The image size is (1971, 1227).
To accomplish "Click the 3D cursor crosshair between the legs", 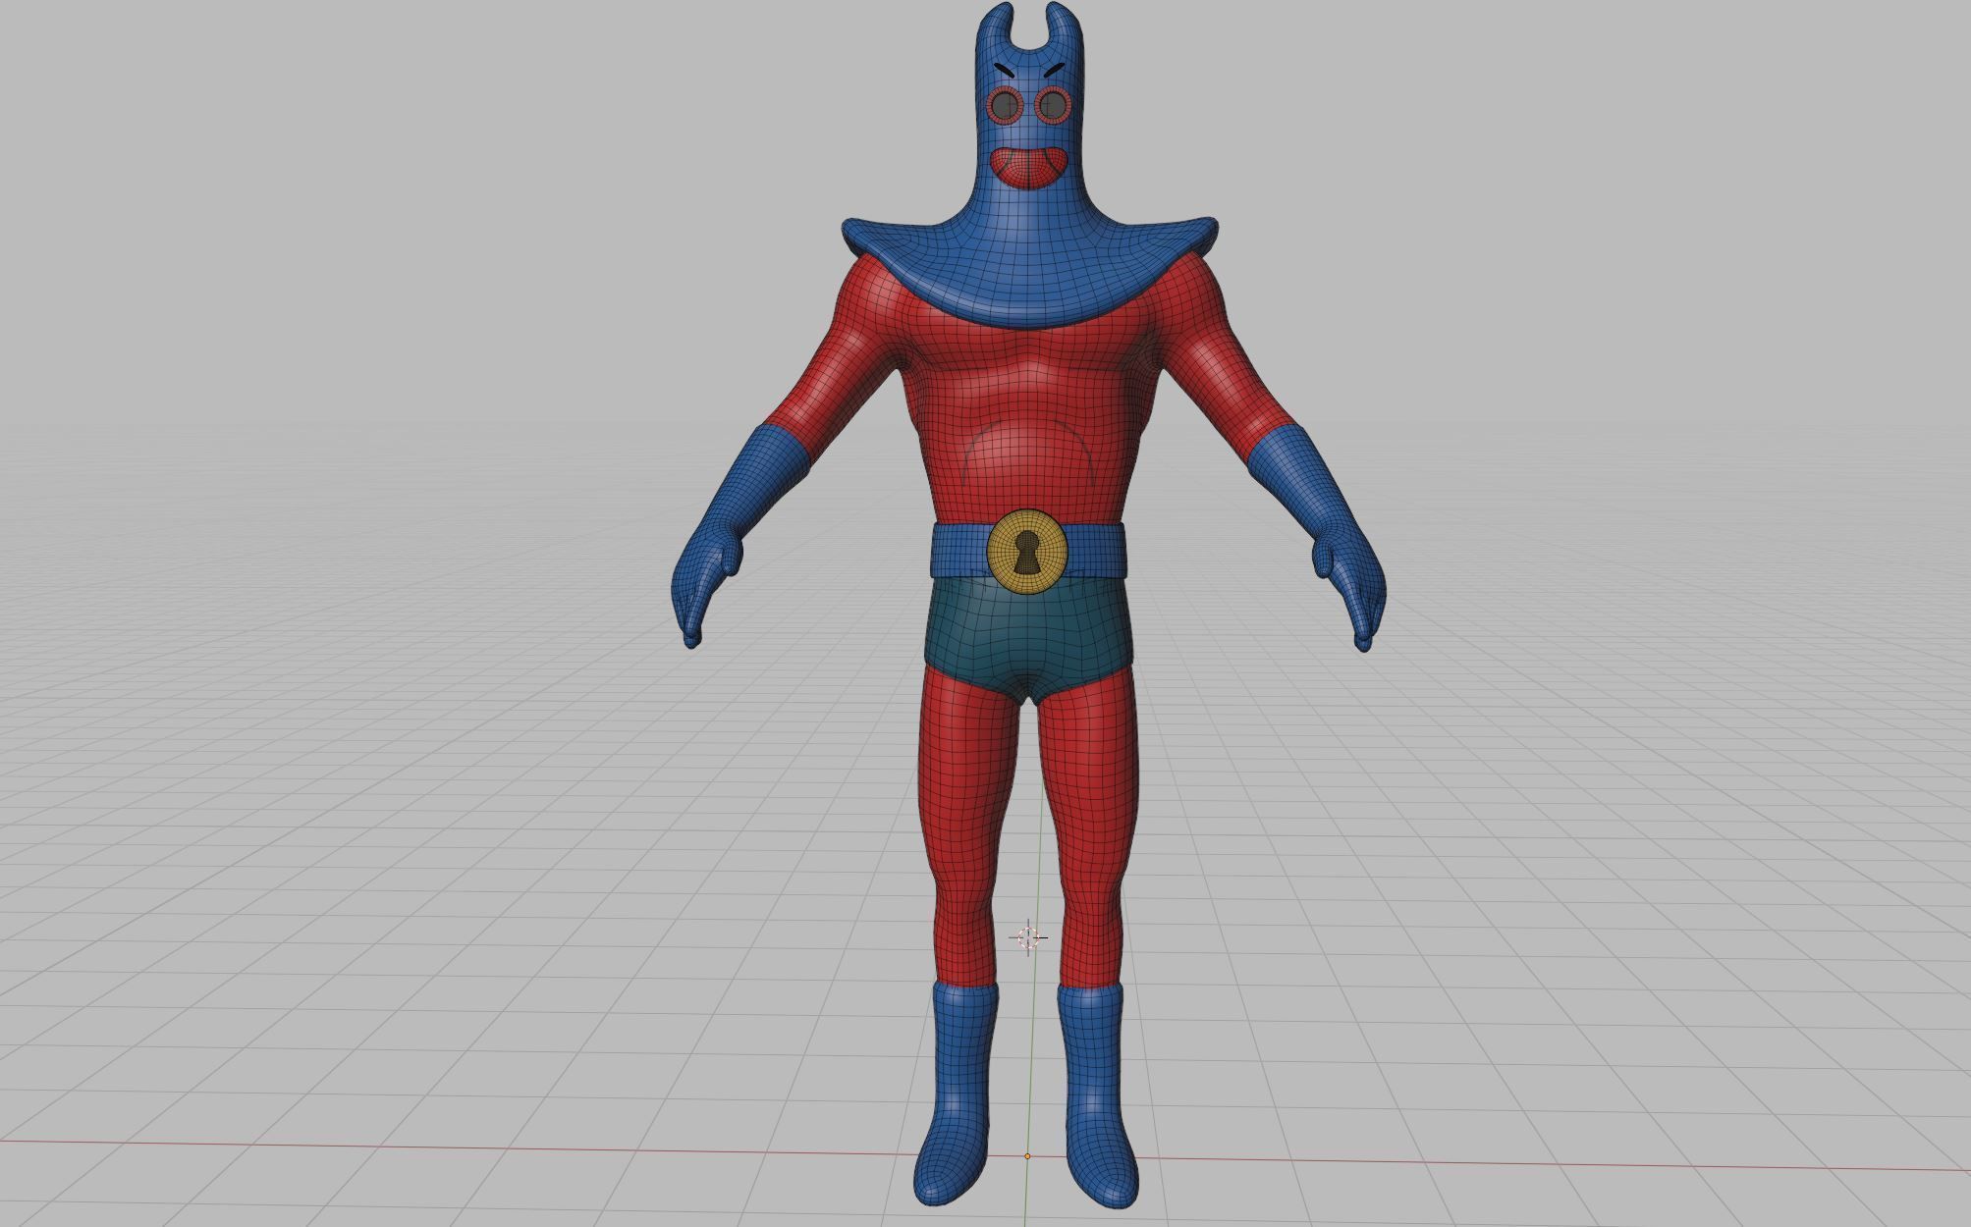I will coord(1028,937).
